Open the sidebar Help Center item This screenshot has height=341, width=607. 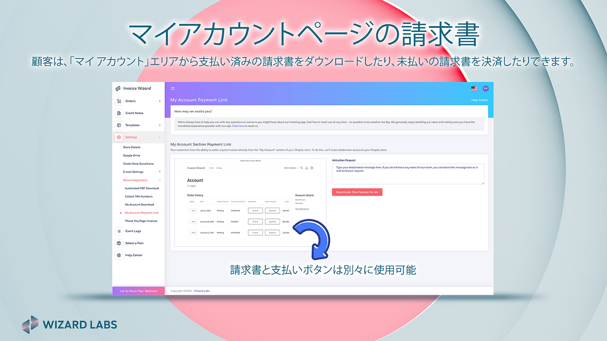pyautogui.click(x=134, y=255)
